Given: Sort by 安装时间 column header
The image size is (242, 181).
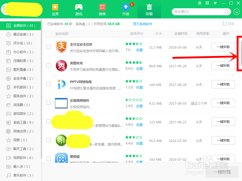Looking at the screenshot, I should (181, 34).
